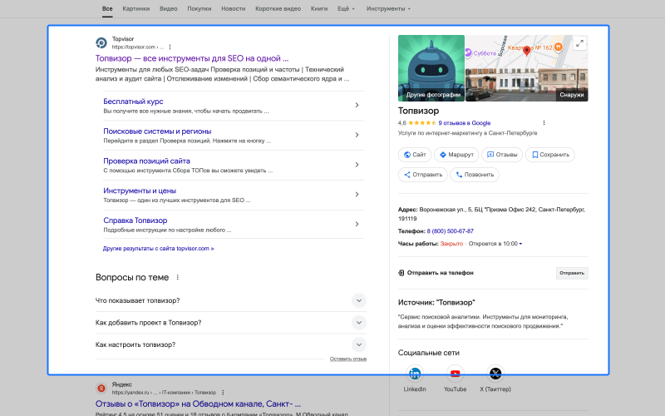The width and height of the screenshot is (665, 416).
Task: Open the Инструменты dropdown
Action: pos(388,8)
